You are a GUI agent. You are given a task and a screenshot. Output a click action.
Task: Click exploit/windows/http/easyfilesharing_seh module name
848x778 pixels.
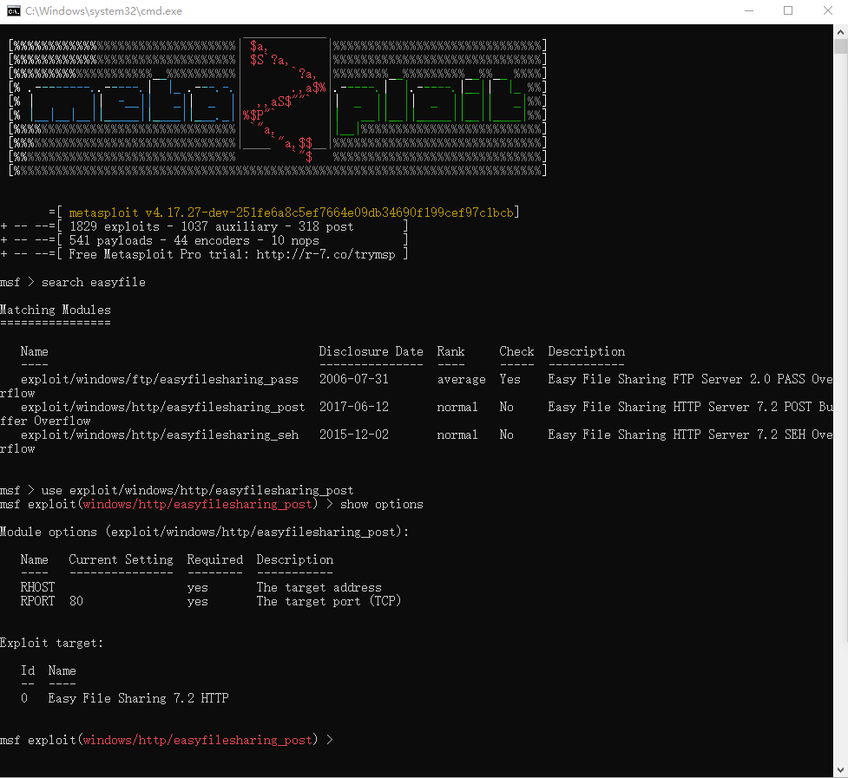tap(160, 435)
